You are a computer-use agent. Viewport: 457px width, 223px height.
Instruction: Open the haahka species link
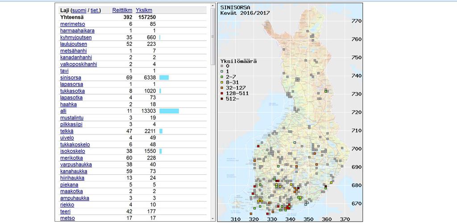pyautogui.click(x=68, y=105)
